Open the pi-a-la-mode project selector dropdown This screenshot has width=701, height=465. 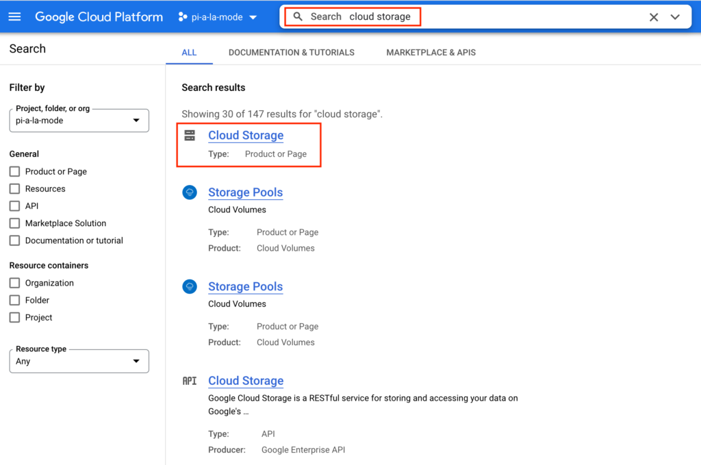(x=218, y=17)
